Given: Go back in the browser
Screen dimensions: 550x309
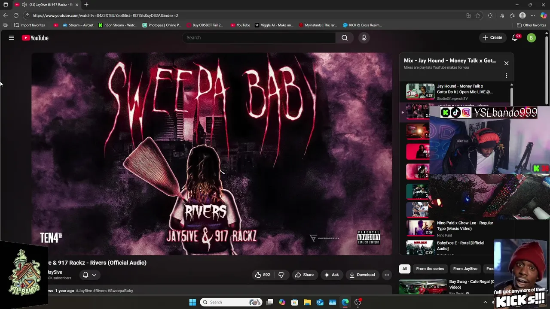Looking at the screenshot, I should click(x=6, y=15).
